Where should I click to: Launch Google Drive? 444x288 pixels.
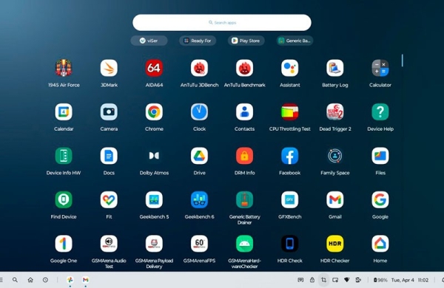pos(199,156)
